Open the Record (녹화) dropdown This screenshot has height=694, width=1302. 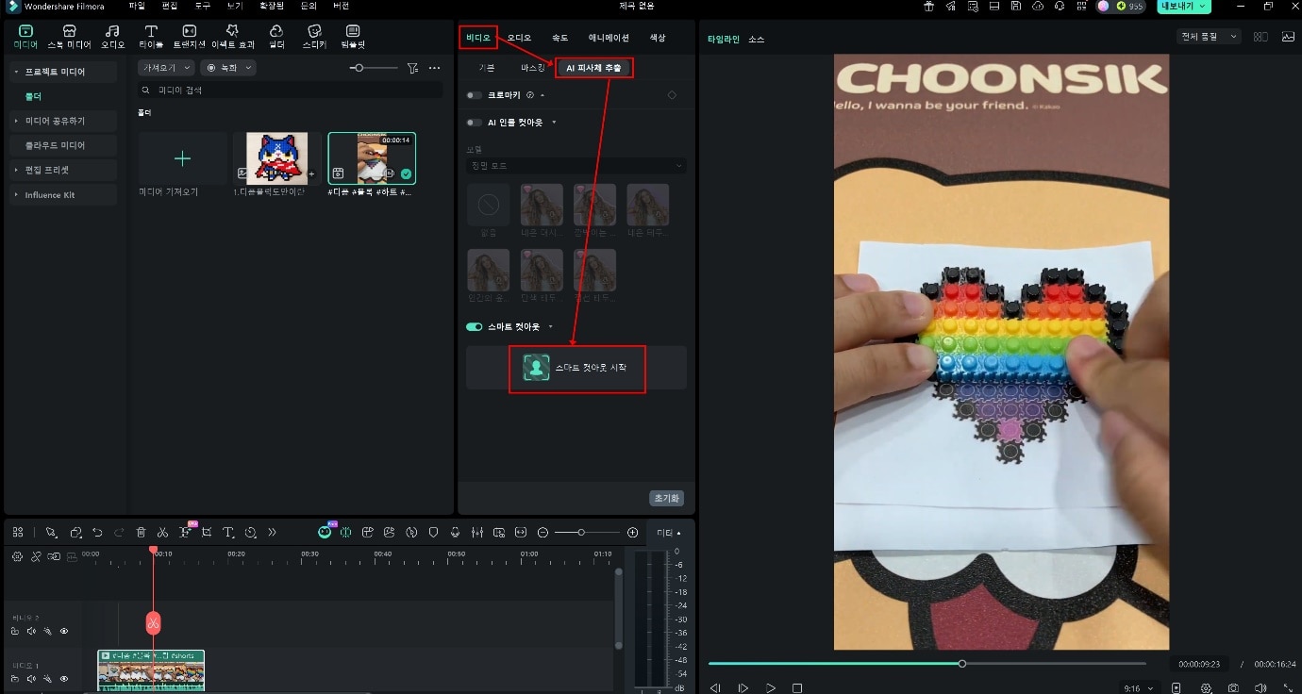click(x=227, y=68)
